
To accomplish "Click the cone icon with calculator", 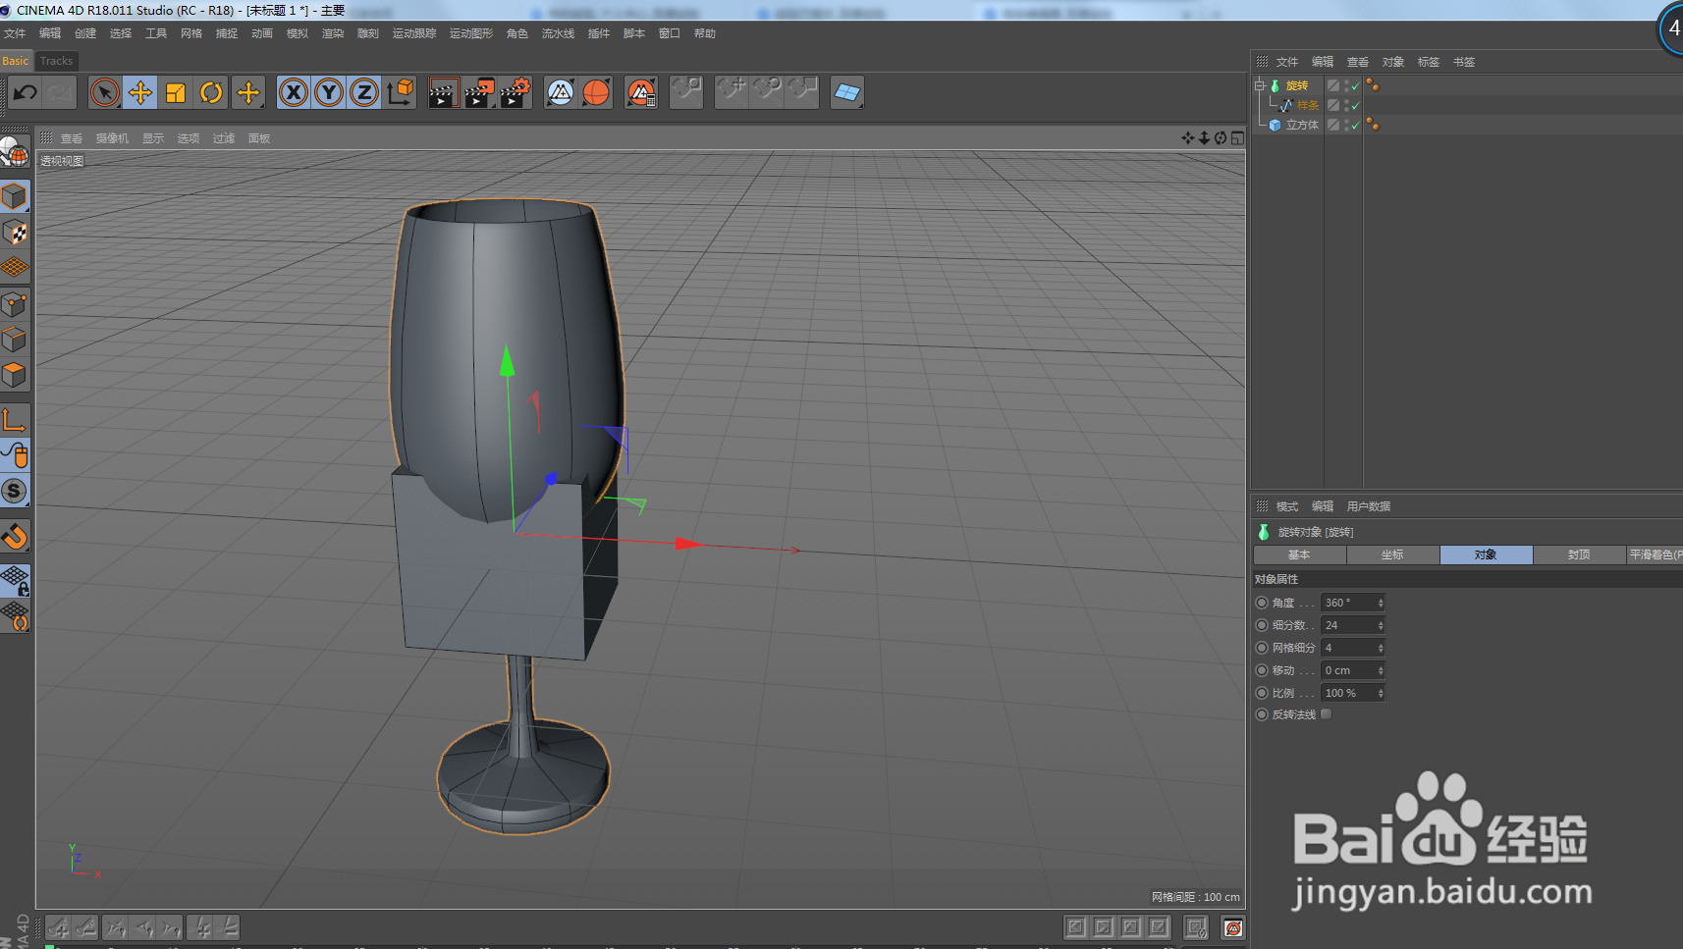I will pyautogui.click(x=641, y=93).
